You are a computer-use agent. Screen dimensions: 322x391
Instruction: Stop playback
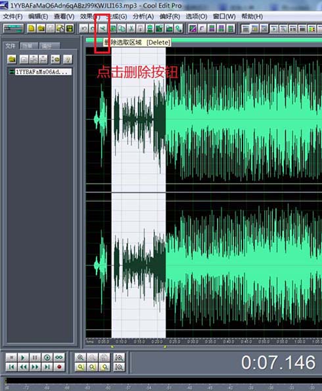(11, 357)
